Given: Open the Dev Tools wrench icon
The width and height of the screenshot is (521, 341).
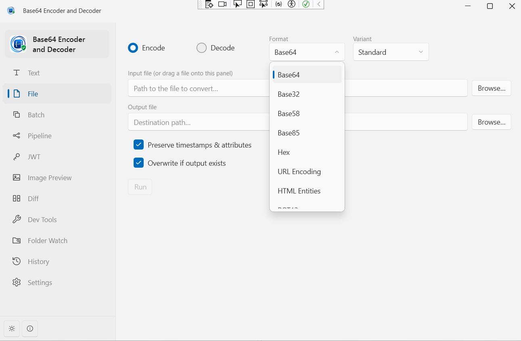Looking at the screenshot, I should [x=17, y=220].
